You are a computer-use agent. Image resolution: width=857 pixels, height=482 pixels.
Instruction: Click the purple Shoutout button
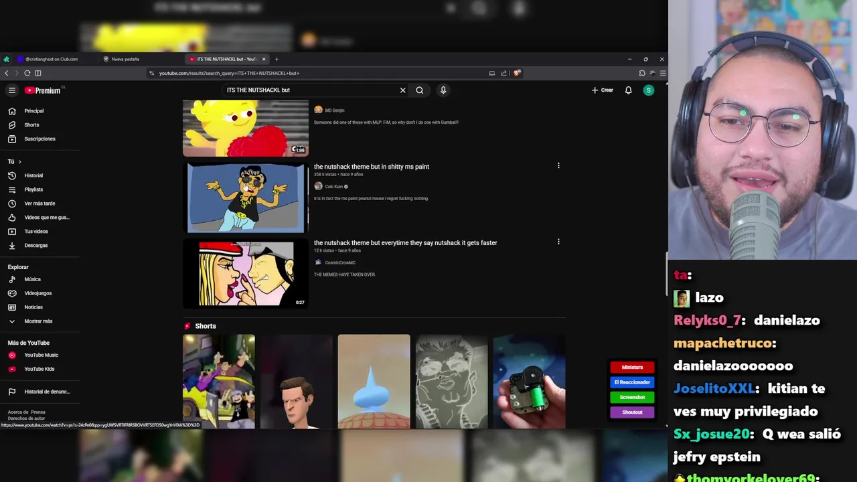pos(632,412)
